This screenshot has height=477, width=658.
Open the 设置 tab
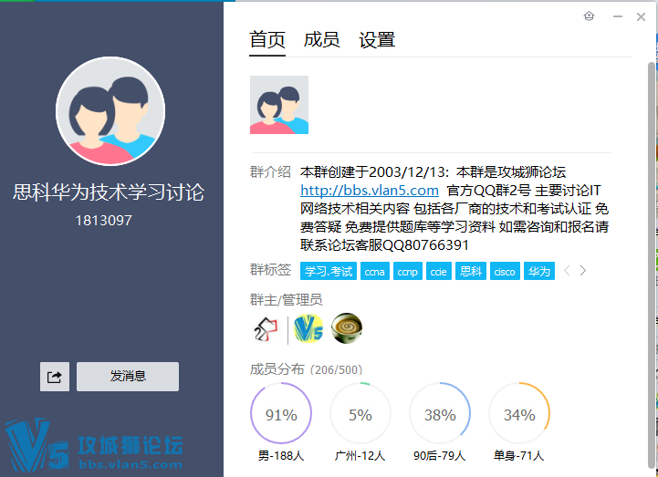pos(377,40)
